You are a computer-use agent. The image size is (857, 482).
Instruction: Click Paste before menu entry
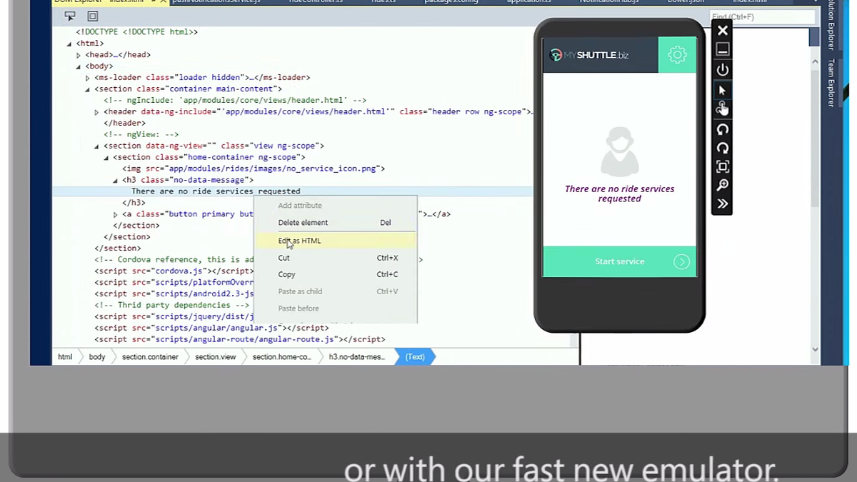336,308
